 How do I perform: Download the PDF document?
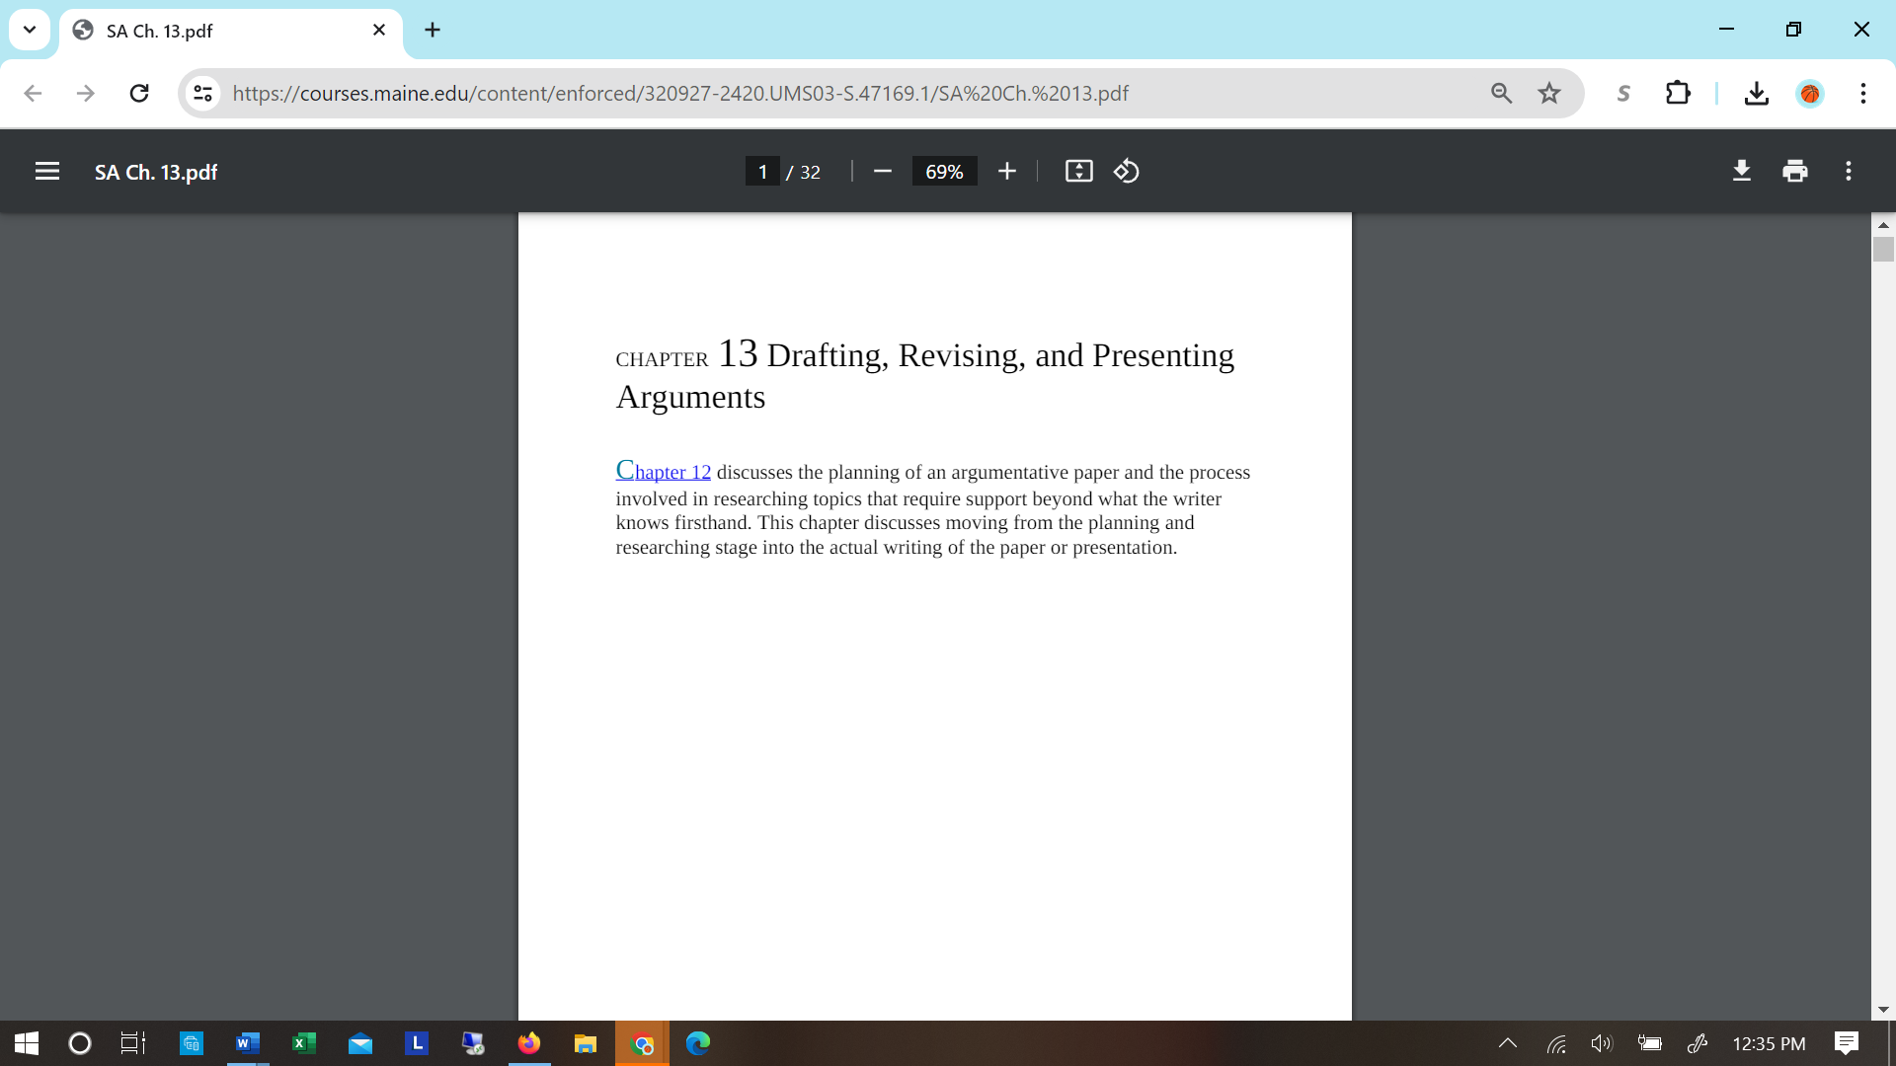tap(1742, 171)
